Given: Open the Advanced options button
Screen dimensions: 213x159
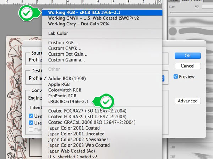Looking at the screenshot, I should tap(187, 101).
